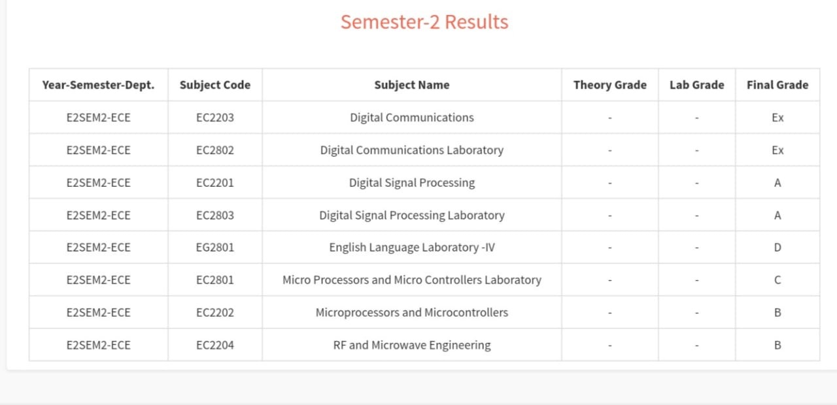Click the C grade for EC2801
This screenshot has width=837, height=405.
coord(777,280)
